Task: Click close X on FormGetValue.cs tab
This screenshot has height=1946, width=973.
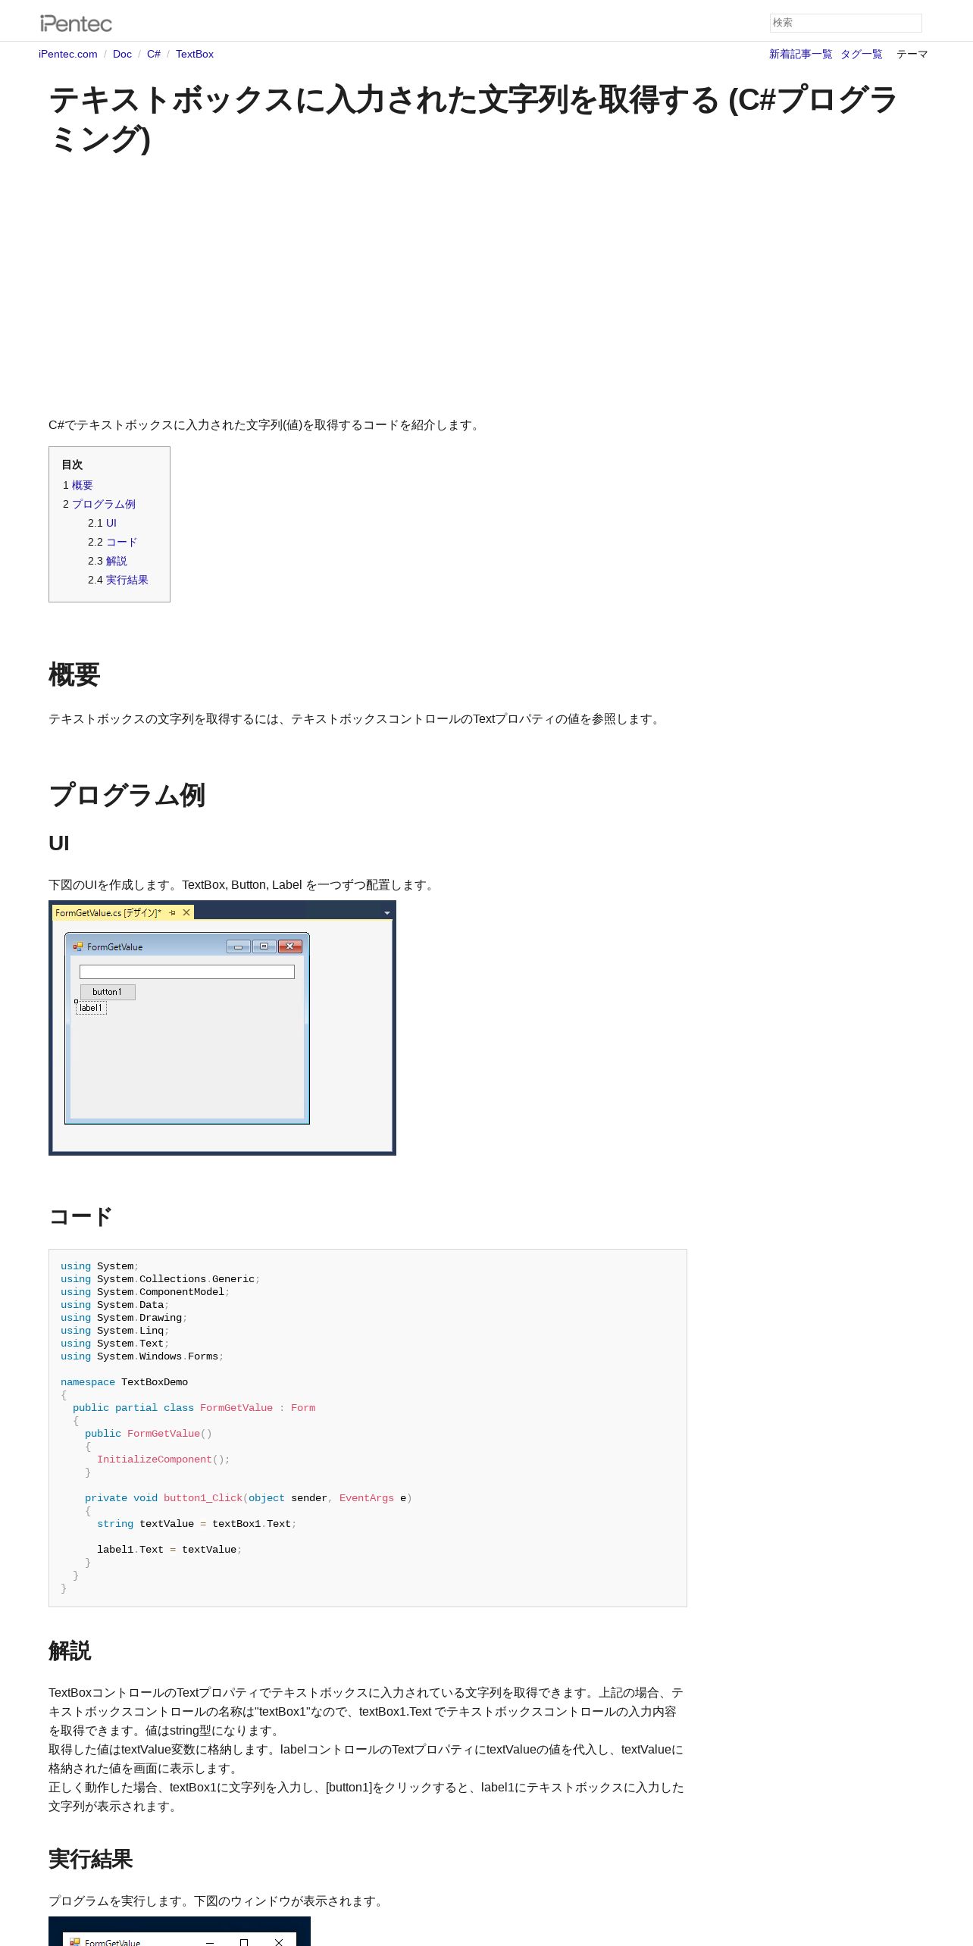Action: [x=186, y=913]
